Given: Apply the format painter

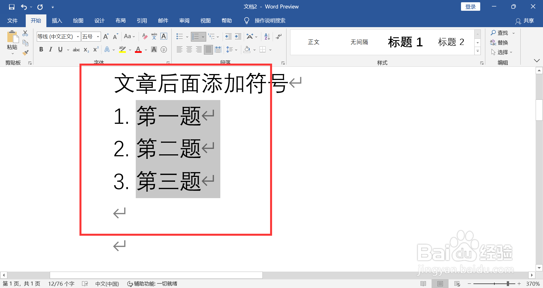Looking at the screenshot, I should [25, 53].
